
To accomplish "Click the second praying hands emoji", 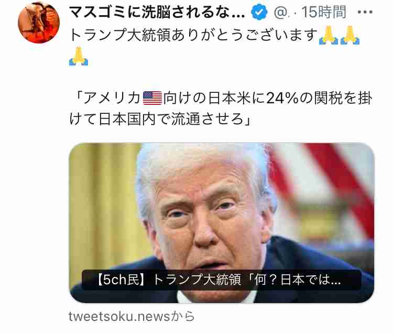I will 350,35.
